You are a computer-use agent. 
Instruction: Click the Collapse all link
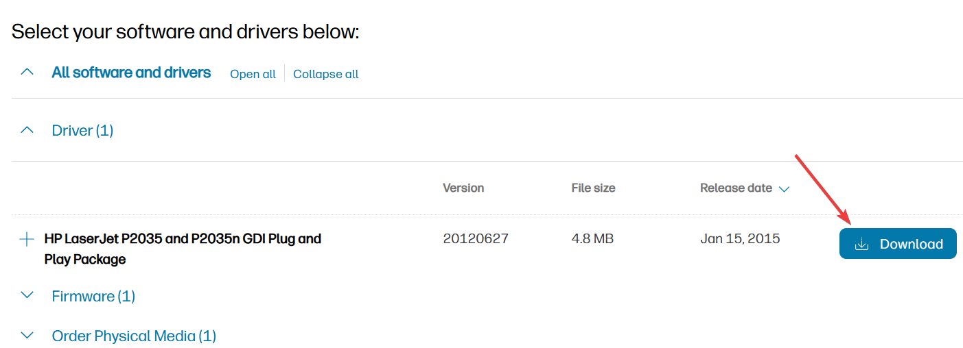pos(326,74)
